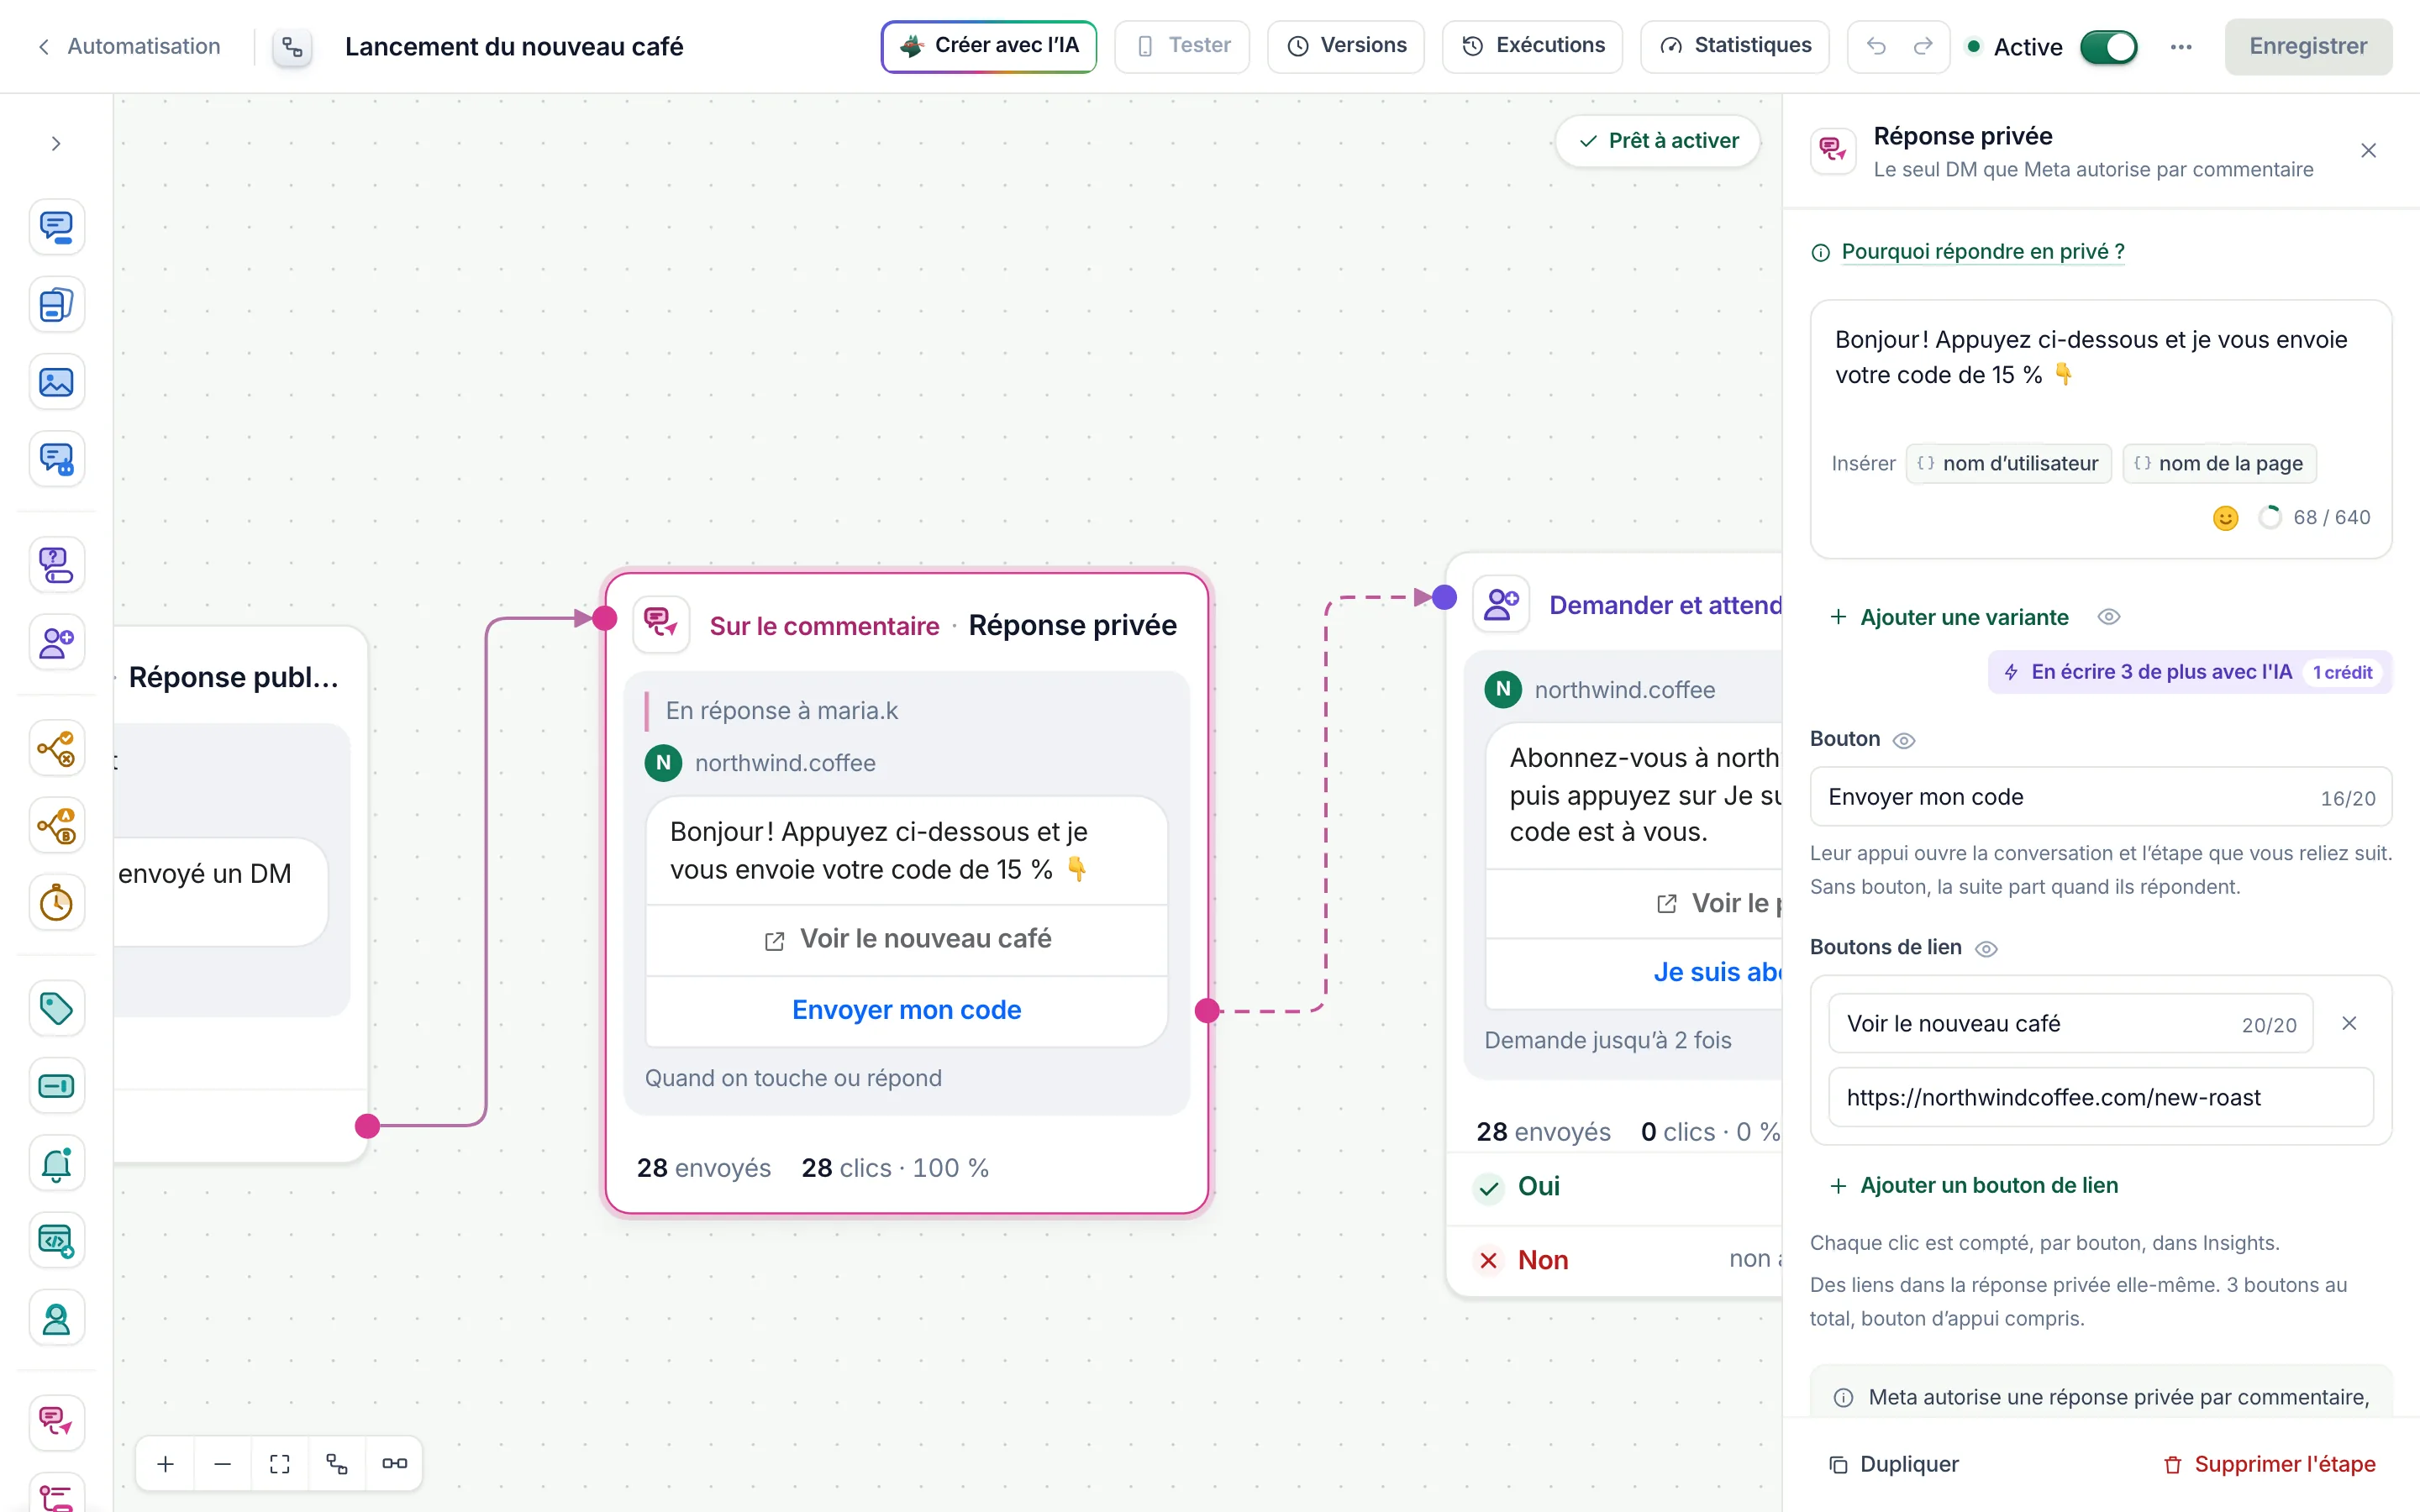The height and width of the screenshot is (1512, 2420).
Task: Click the link URL input field
Action: click(x=2100, y=1097)
